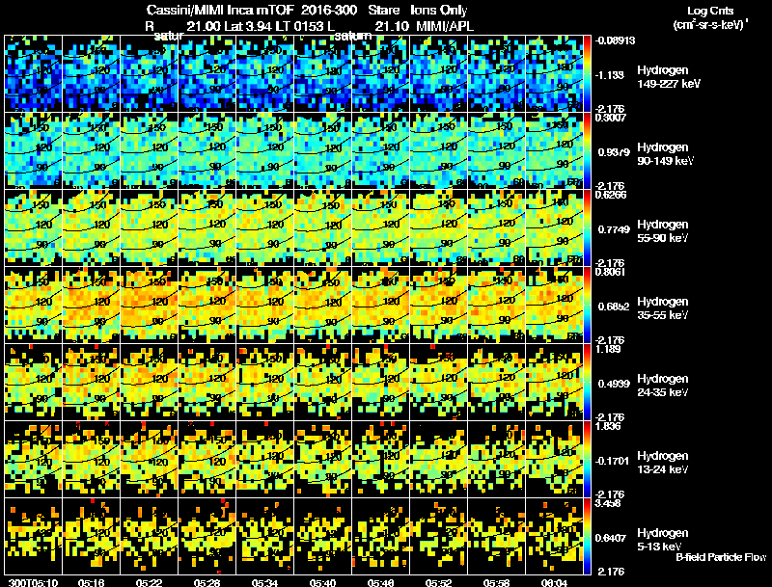Click the Ions Only header text
The height and width of the screenshot is (587, 772).
coord(439,11)
